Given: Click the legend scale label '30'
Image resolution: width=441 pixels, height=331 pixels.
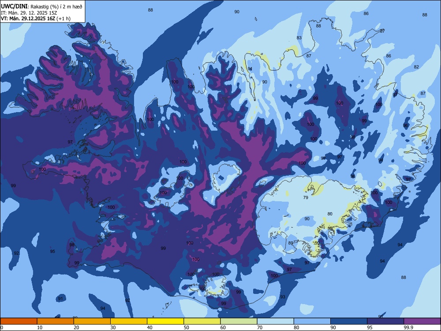Looking at the screenshot, I should coord(113,327).
